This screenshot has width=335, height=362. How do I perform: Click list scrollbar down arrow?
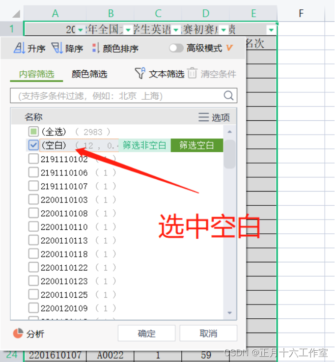[229, 313]
